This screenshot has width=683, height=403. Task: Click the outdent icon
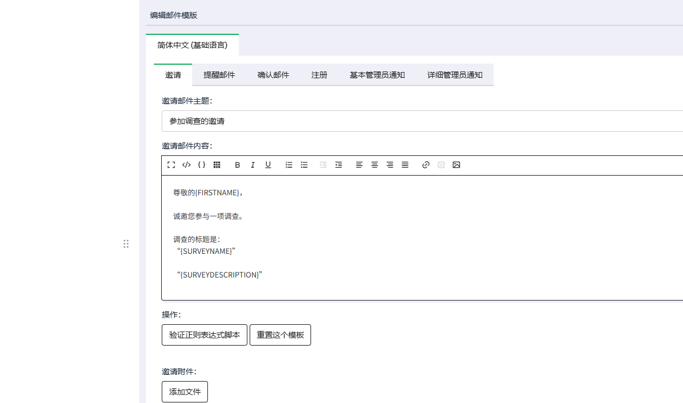click(x=339, y=165)
